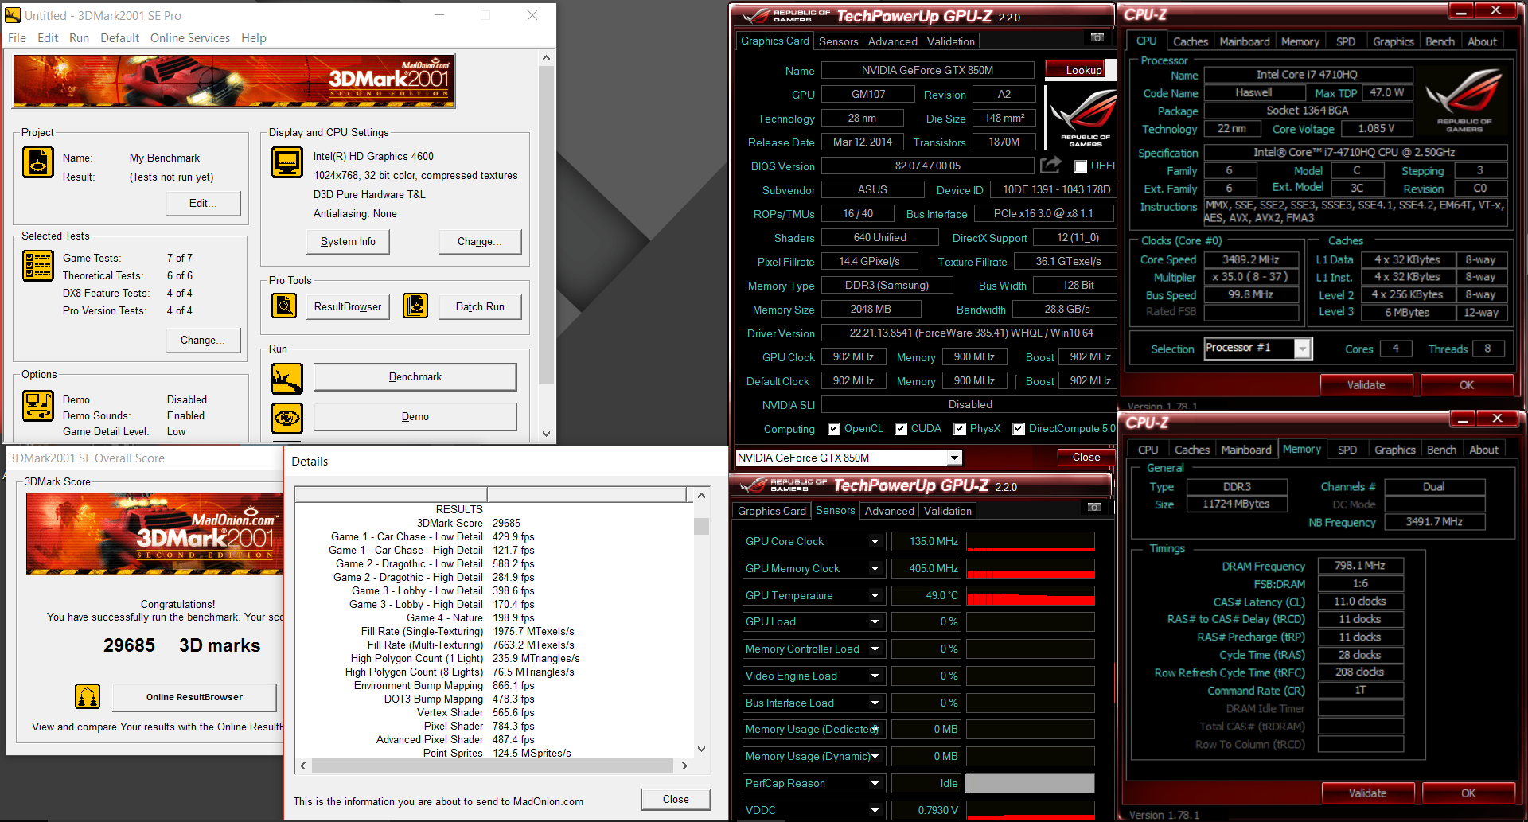Open the Bus Interface Load dropdown

(x=875, y=703)
